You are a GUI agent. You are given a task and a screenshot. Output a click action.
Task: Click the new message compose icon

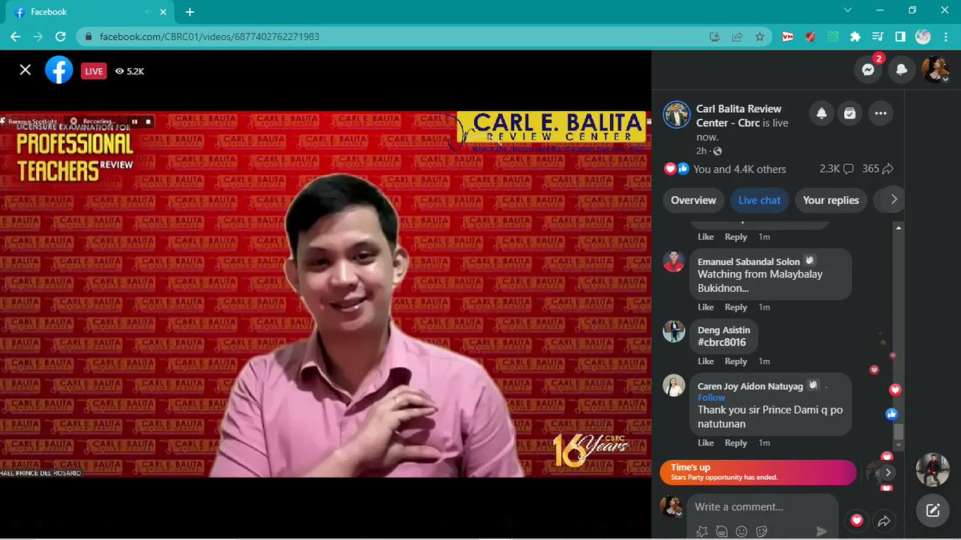point(933,510)
